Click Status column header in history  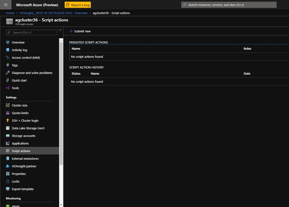click(x=76, y=74)
